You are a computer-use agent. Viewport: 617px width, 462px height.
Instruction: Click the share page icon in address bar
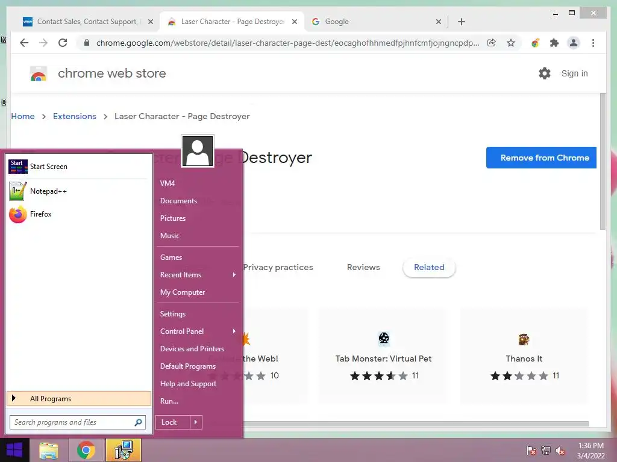click(492, 43)
